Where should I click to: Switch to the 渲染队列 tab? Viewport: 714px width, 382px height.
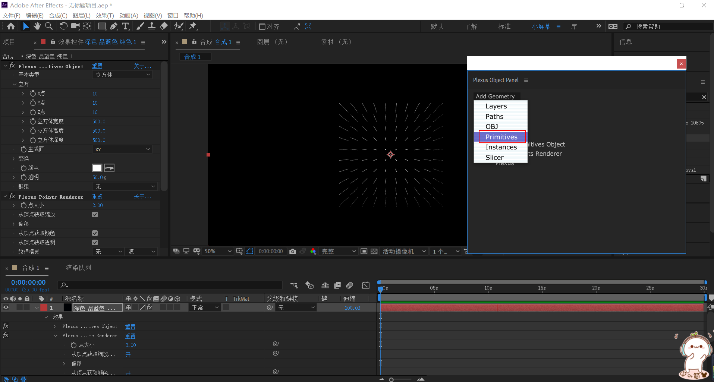pyautogui.click(x=78, y=267)
